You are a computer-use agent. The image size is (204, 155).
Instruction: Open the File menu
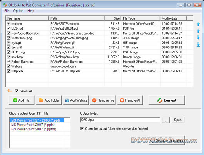click(7, 11)
